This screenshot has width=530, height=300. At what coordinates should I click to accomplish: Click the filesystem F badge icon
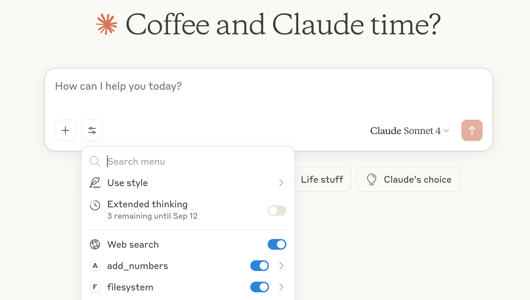[95, 287]
